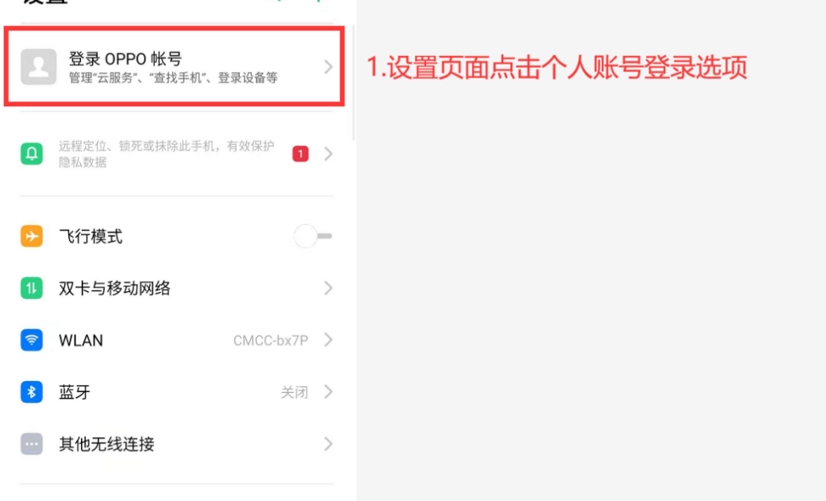The image size is (826, 501).
Task: Click the green dual SIM network icon
Action: pos(31,288)
